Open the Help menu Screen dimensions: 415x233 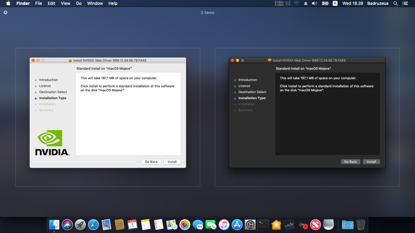pos(113,3)
